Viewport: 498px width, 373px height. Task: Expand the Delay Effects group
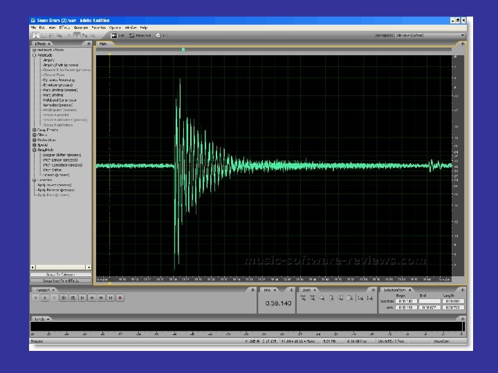click(x=35, y=129)
